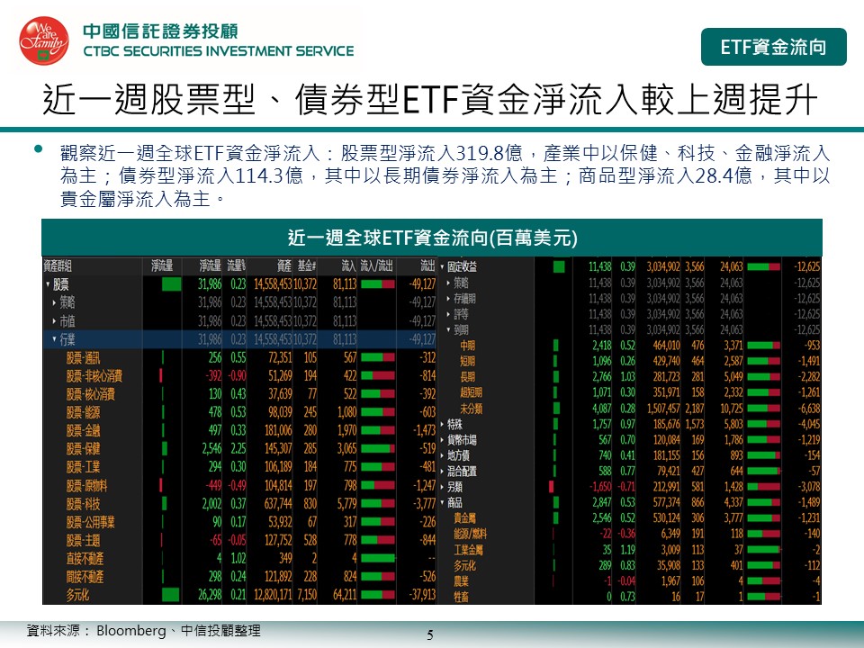Click the 近一週全球ETF資金流向 table title bar
This screenshot has height=648, width=864.
tap(431, 238)
